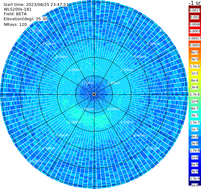The image size is (201, 189).
Task: Click the Field: BETA label
Action: tap(15, 14)
